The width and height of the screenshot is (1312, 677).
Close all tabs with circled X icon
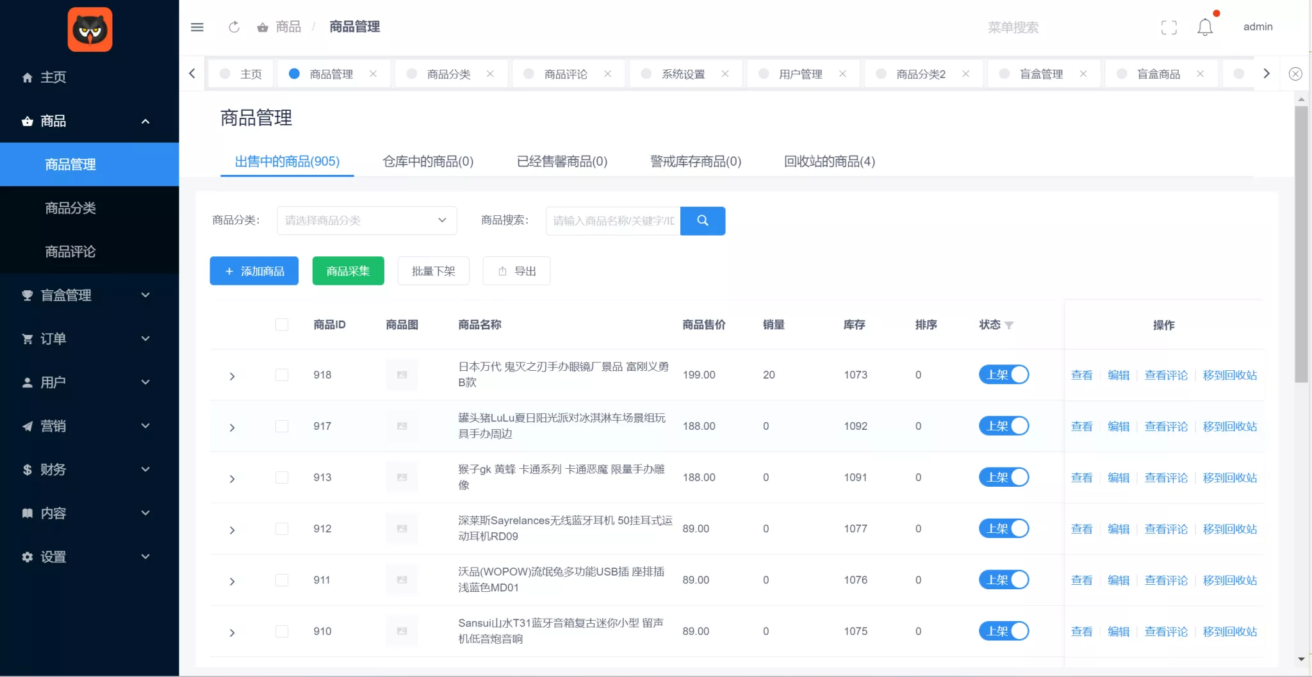pyautogui.click(x=1295, y=74)
